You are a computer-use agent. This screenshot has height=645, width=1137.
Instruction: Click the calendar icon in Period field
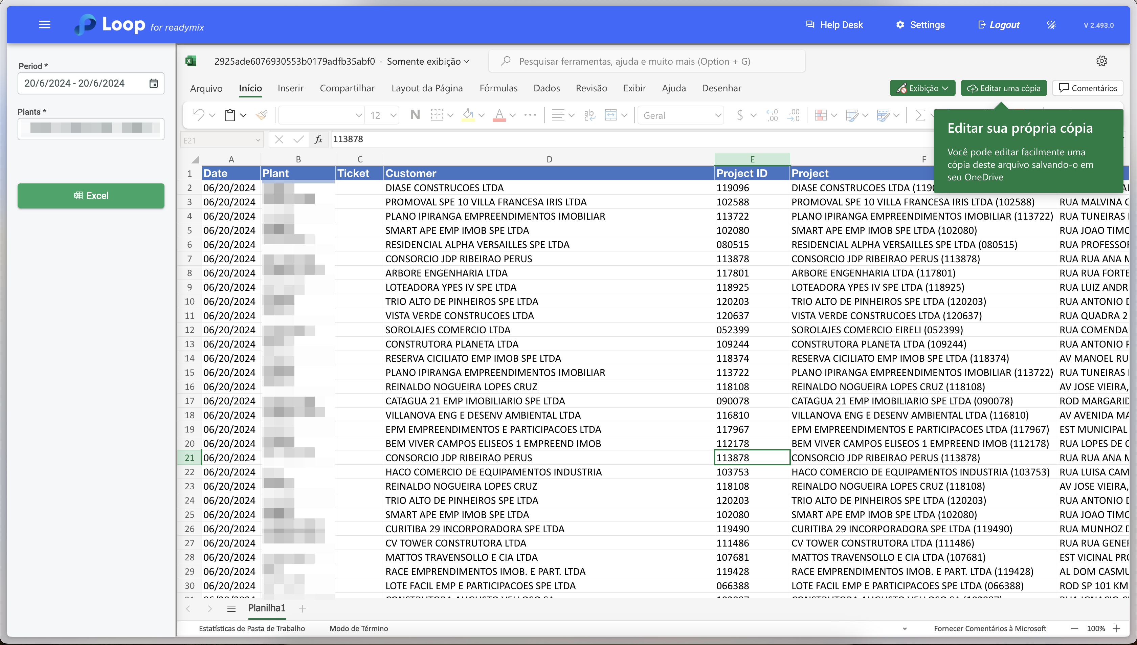pyautogui.click(x=154, y=83)
